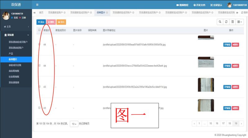Image resolution: width=248 pixels, height=138 pixels.
Task: Click the blue 添加 add button
Action: [x=41, y=22]
